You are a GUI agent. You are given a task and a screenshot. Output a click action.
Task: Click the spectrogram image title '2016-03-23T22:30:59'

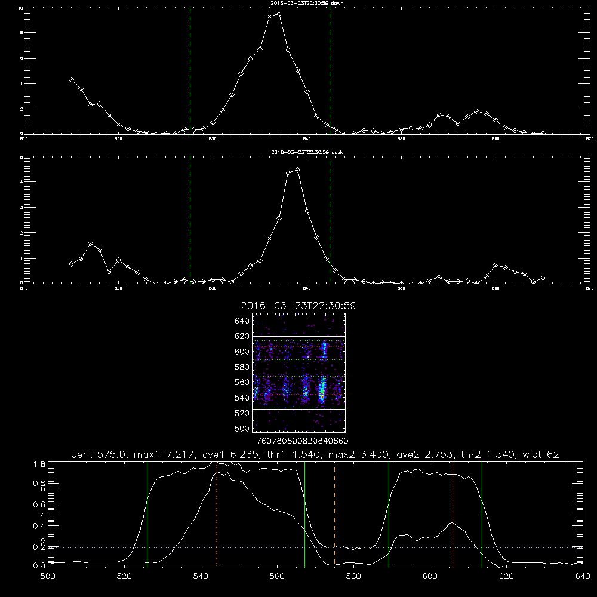[x=298, y=306]
